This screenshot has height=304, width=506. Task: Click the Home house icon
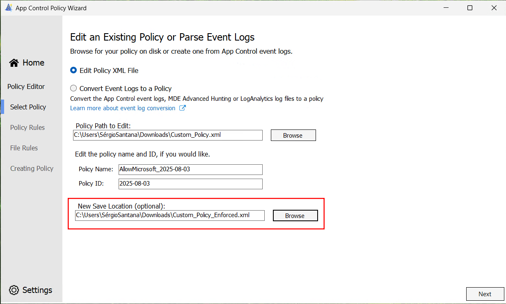pos(14,63)
